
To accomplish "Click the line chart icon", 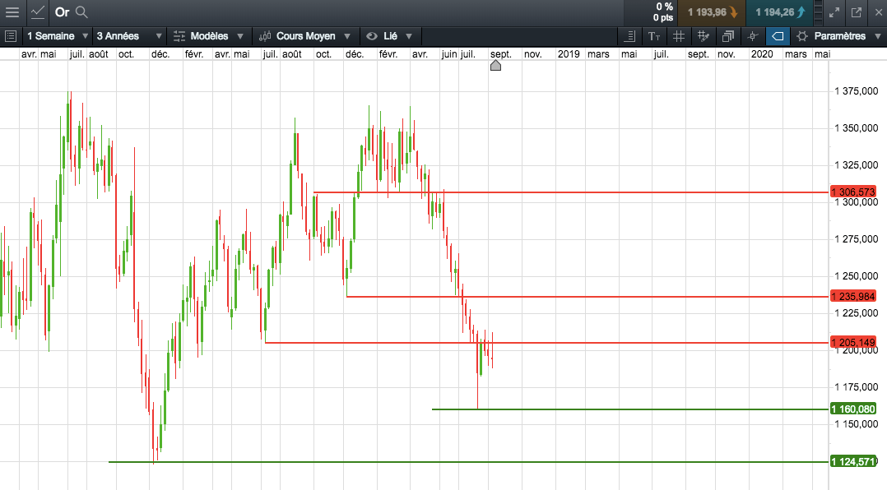I will (x=38, y=12).
